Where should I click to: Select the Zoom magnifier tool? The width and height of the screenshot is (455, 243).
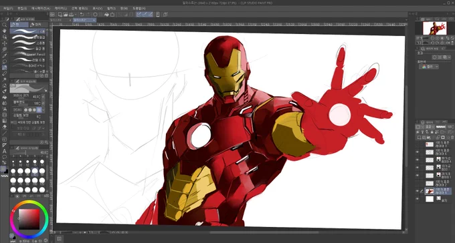[x=5, y=25]
